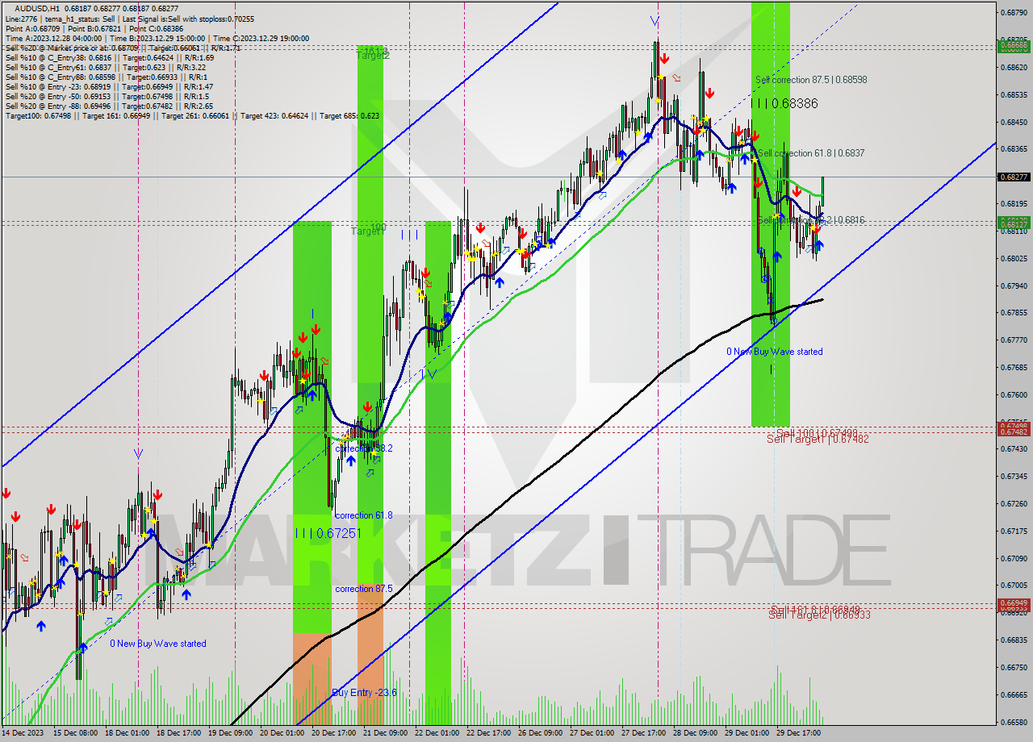Click the 'Buy Entry -23.6' label
The height and width of the screenshot is (742, 1033).
(x=365, y=693)
